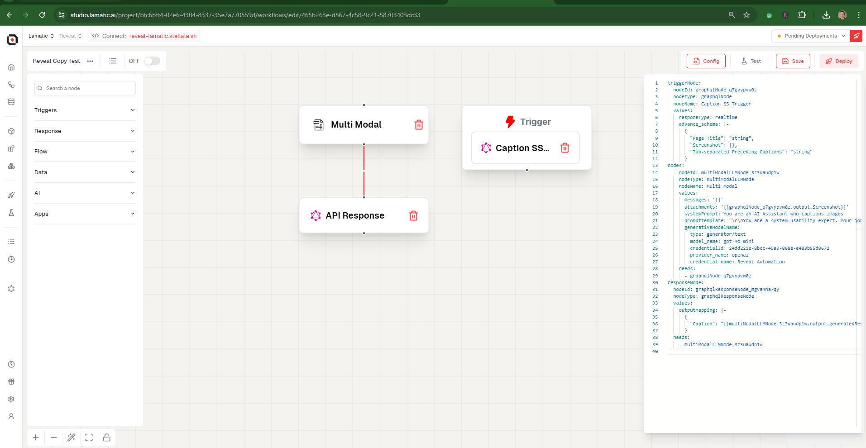Delete the Multi Modal node

pyautogui.click(x=419, y=125)
